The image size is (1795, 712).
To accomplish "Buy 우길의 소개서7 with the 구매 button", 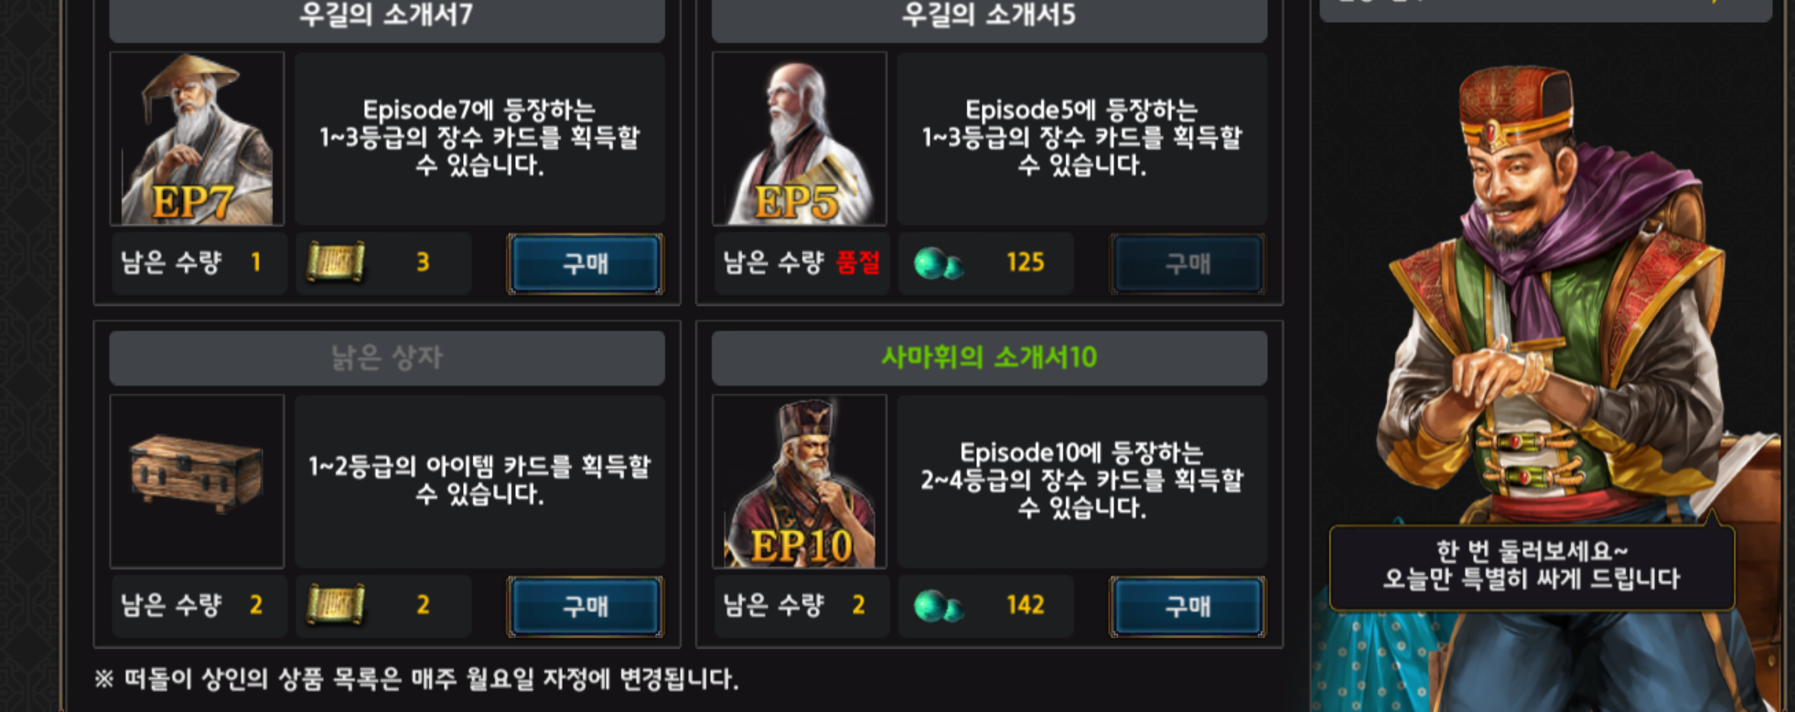I will tap(586, 264).
